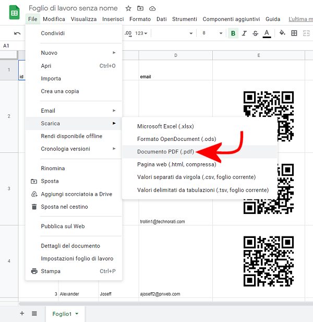Click the A1 name box
313x322 pixels.
pyautogui.click(x=6, y=45)
